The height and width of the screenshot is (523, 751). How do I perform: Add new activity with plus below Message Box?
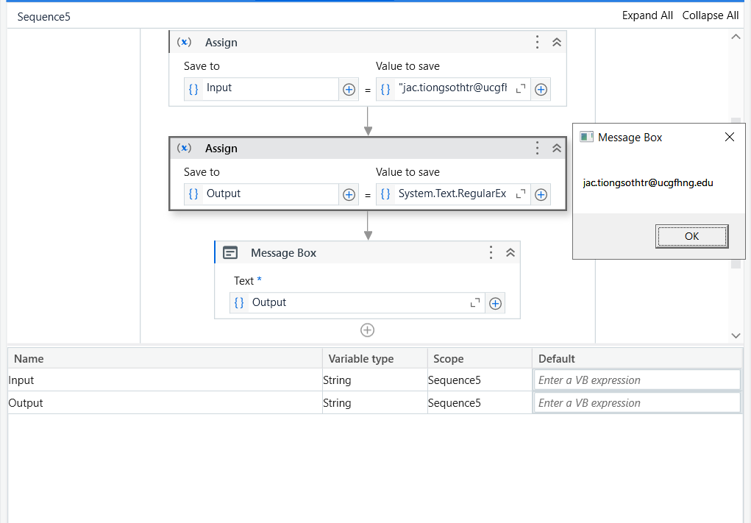point(367,330)
